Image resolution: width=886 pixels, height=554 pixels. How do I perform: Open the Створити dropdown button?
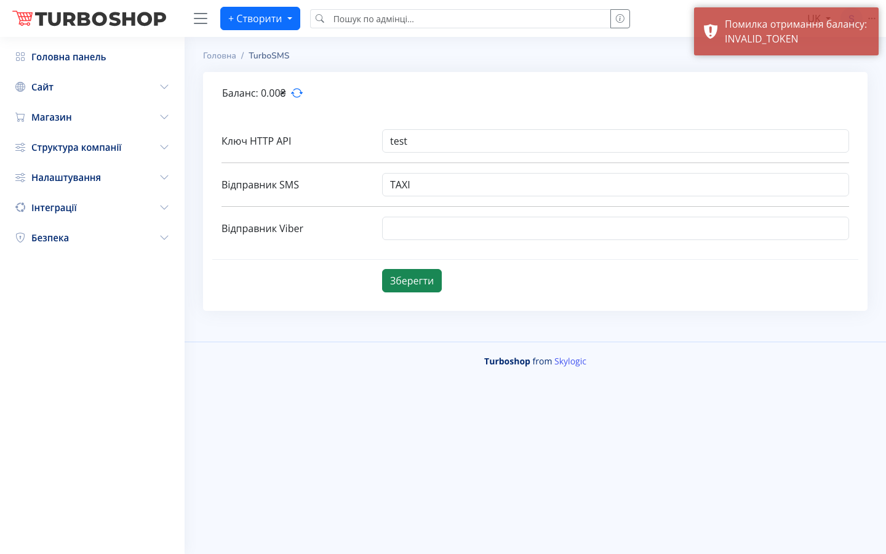click(x=260, y=18)
